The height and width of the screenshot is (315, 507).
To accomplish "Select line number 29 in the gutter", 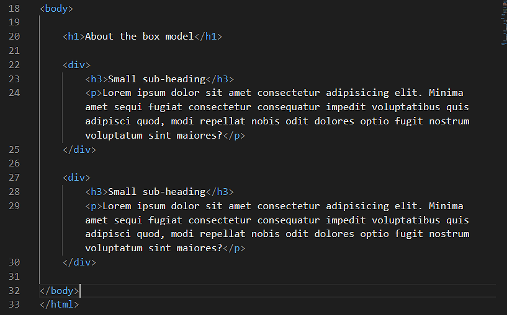I will pos(14,206).
